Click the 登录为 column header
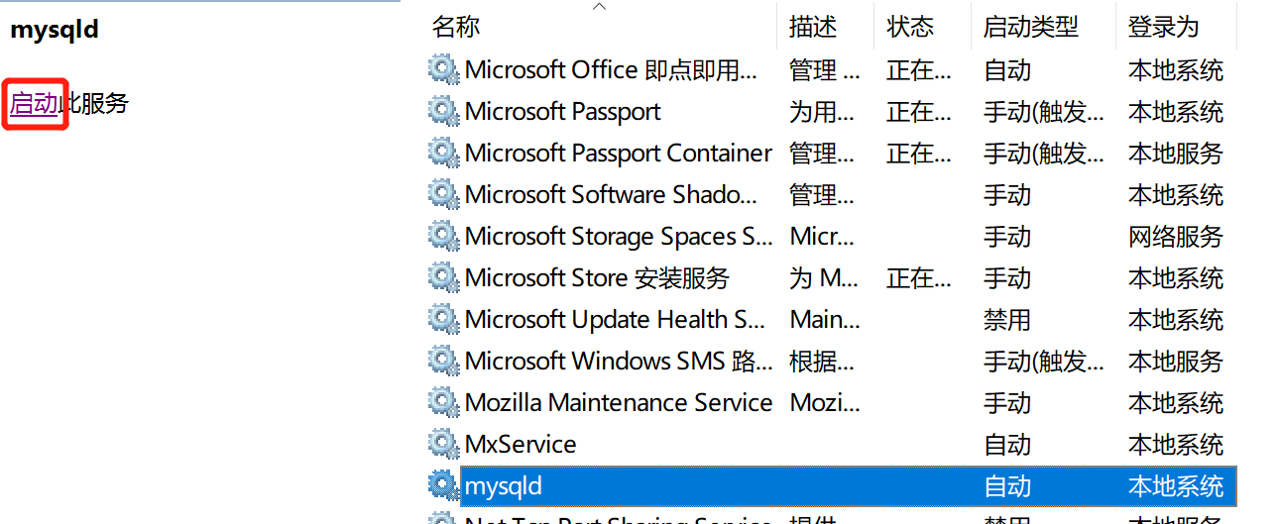The image size is (1278, 524). pyautogui.click(x=1163, y=27)
